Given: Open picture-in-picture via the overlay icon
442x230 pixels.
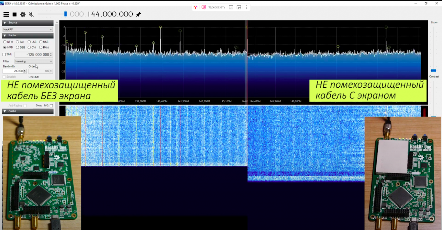Looking at the screenshot, I should [x=239, y=7].
